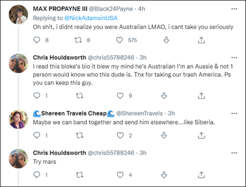
Task: Open MAX PROPAYNE III's profile picture
Action: 18,15
